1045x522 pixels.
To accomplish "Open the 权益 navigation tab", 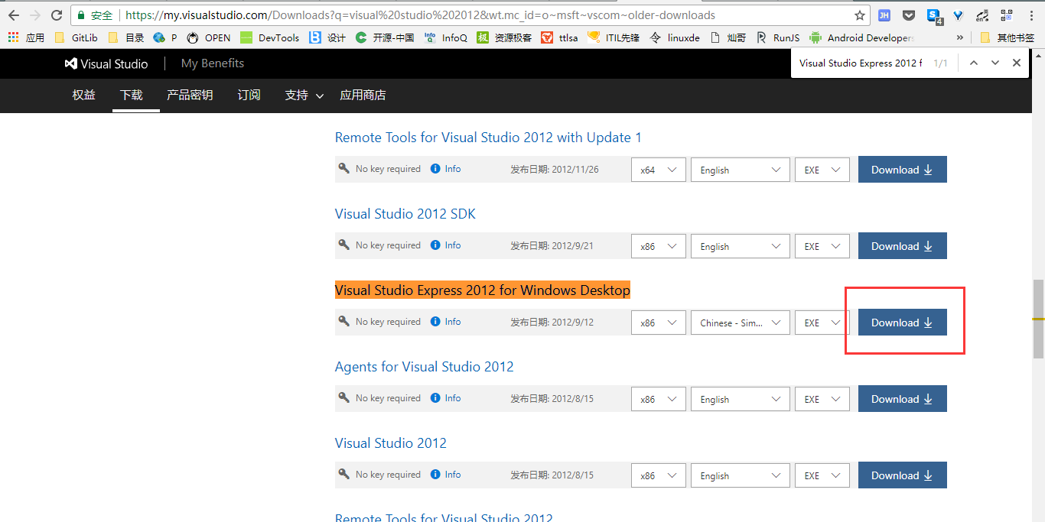I will [84, 95].
